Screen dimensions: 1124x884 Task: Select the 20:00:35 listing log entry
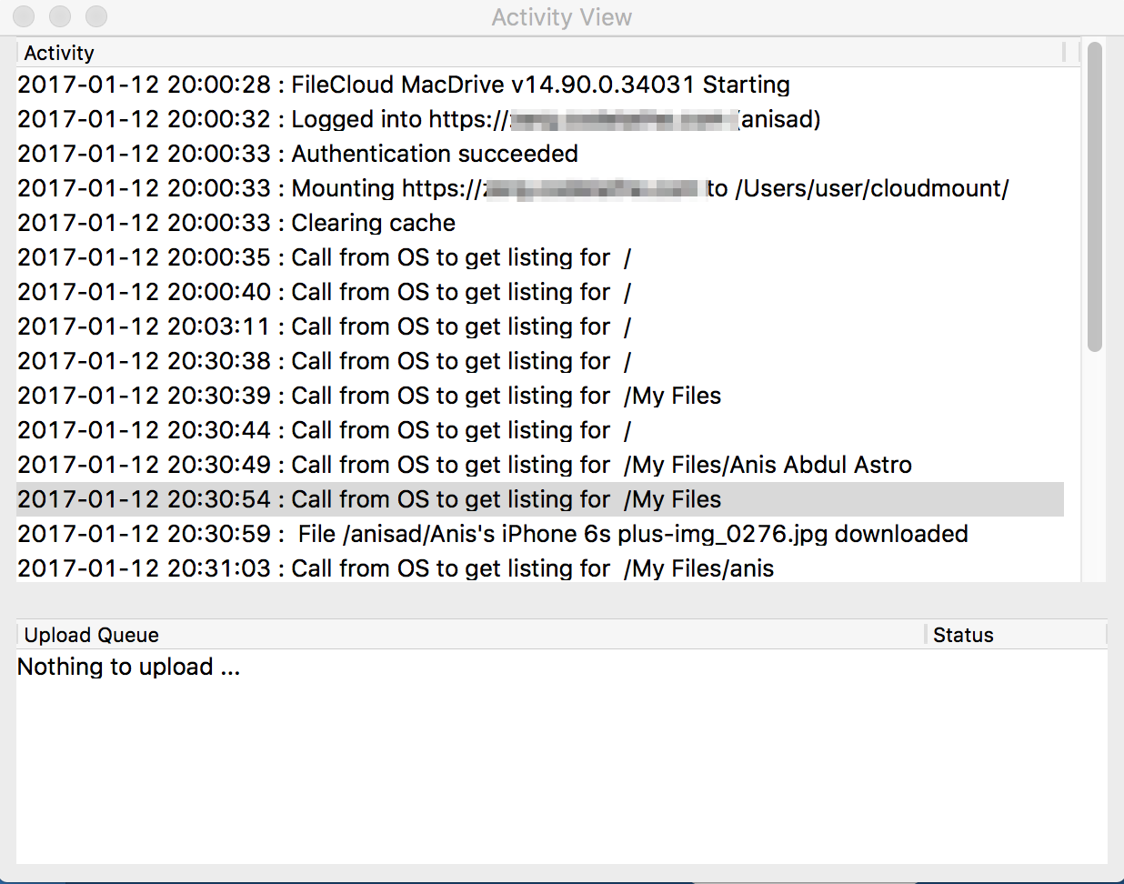click(x=324, y=257)
